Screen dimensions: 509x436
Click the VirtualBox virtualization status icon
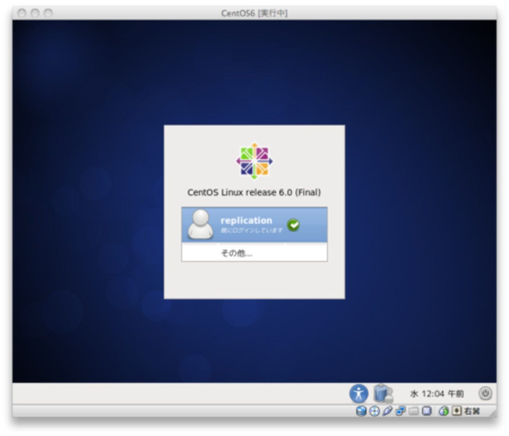[x=426, y=411]
